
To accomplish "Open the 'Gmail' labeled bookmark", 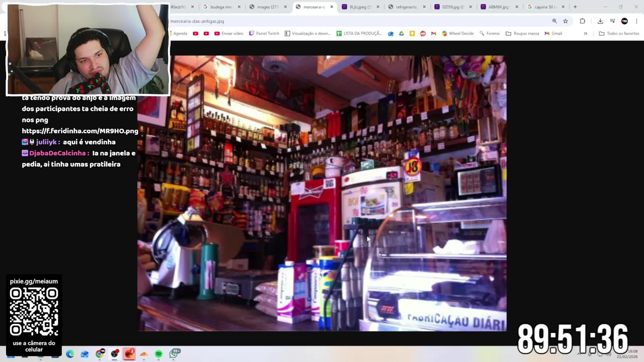I will (553, 34).
